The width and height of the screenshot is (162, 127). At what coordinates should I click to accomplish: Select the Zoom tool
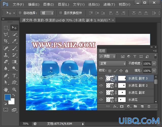click(14, 90)
